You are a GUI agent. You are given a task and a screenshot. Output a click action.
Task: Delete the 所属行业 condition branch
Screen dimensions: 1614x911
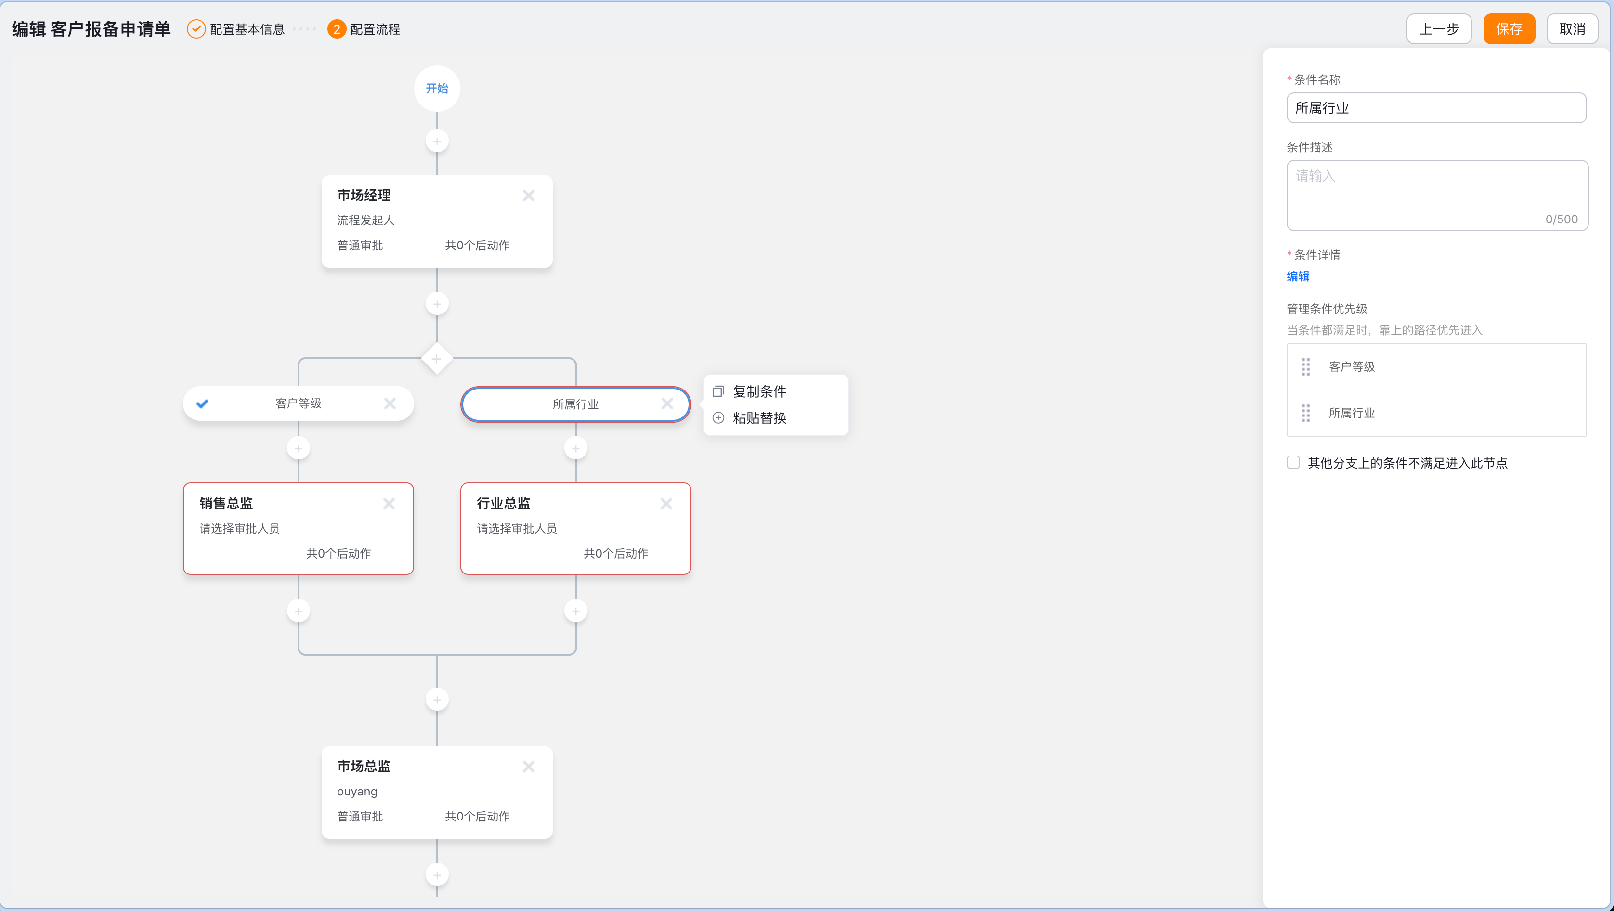click(x=667, y=404)
